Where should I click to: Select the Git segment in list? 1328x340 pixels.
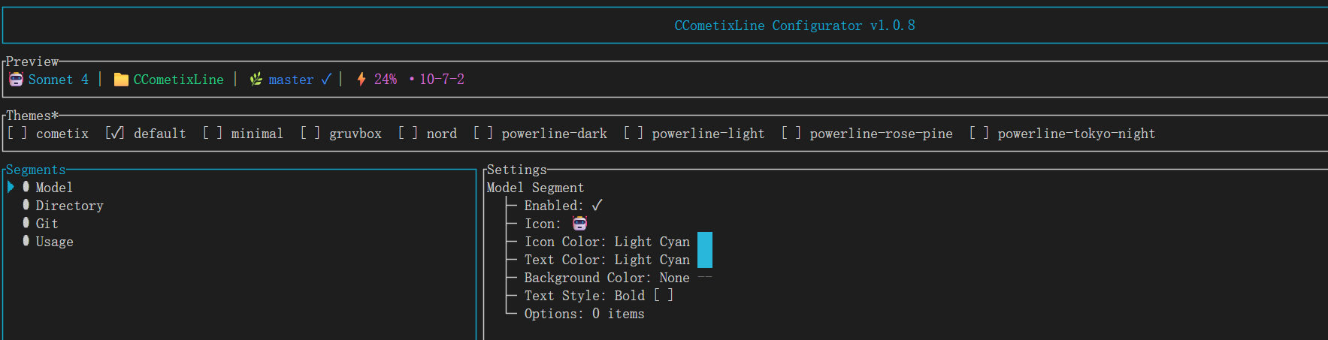pos(47,223)
